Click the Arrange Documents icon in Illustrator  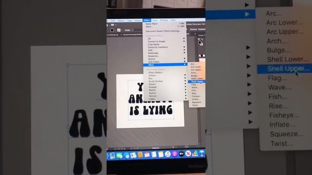coord(113,25)
